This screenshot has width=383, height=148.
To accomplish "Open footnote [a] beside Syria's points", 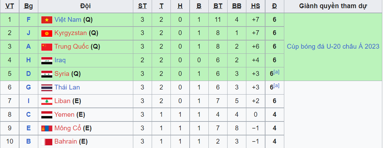I will 276,72.
